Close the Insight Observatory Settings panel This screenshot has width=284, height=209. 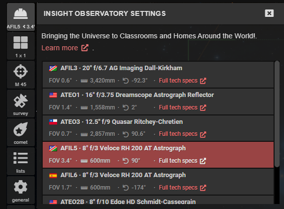point(269,13)
